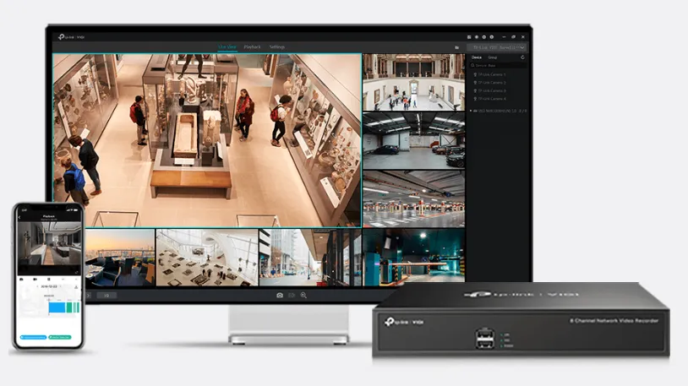Click the blue timeline bar on phone
688x386 pixels.
point(57,307)
